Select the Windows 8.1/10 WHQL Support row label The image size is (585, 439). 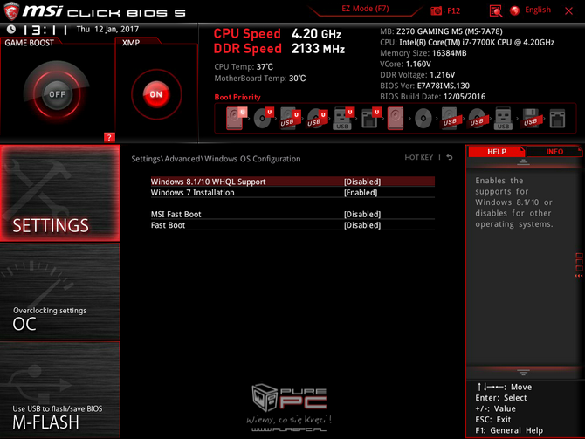click(x=208, y=182)
